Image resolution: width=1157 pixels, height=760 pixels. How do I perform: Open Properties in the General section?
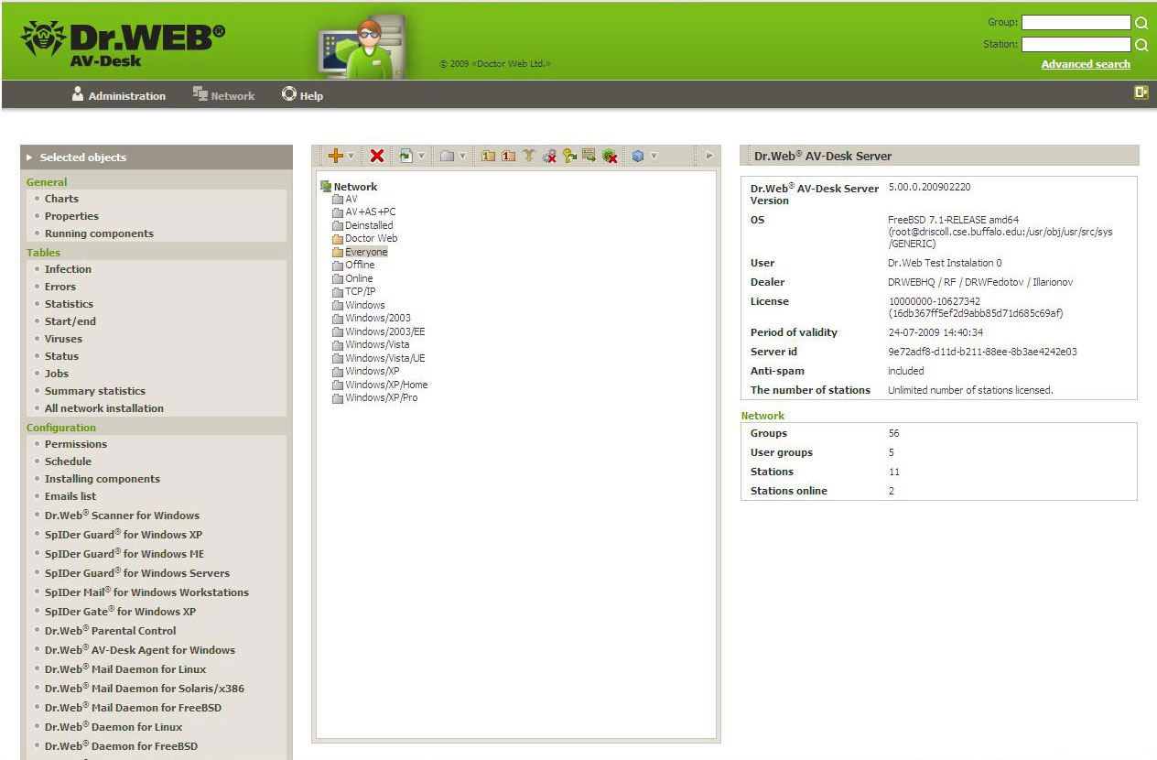click(71, 216)
